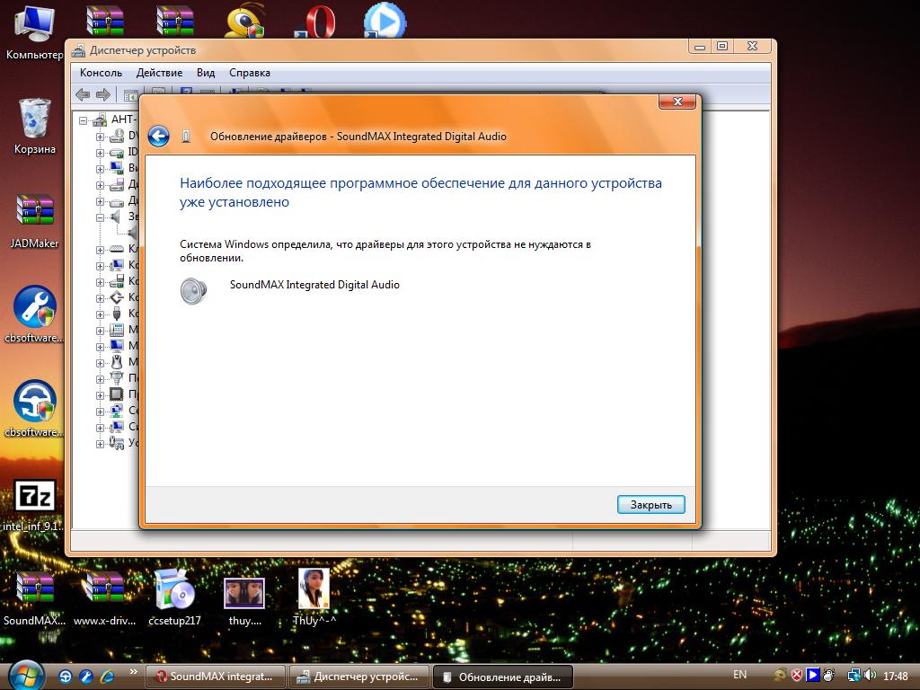Click the gray speaker icon in the dialog
This screenshot has width=920, height=690.
coord(194,290)
